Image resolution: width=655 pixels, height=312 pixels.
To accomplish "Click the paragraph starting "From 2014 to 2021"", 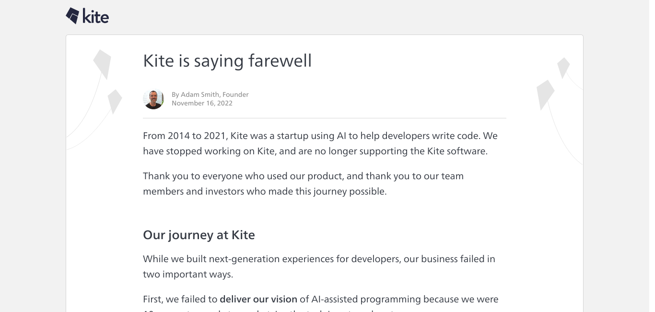I will 320,143.
